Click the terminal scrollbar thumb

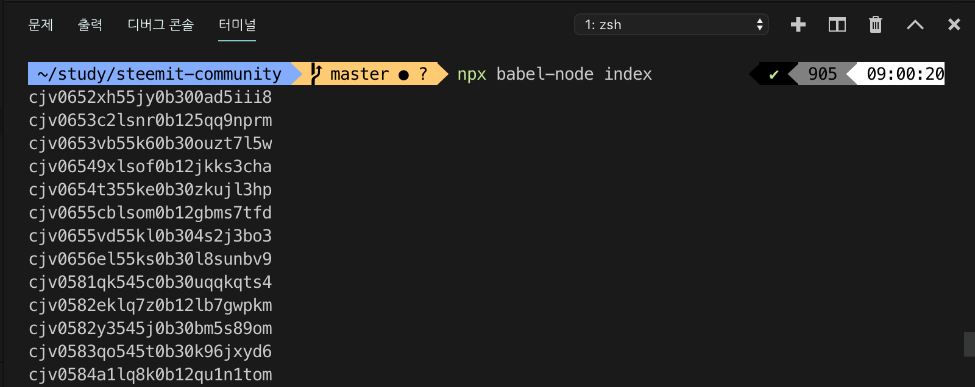(969, 344)
